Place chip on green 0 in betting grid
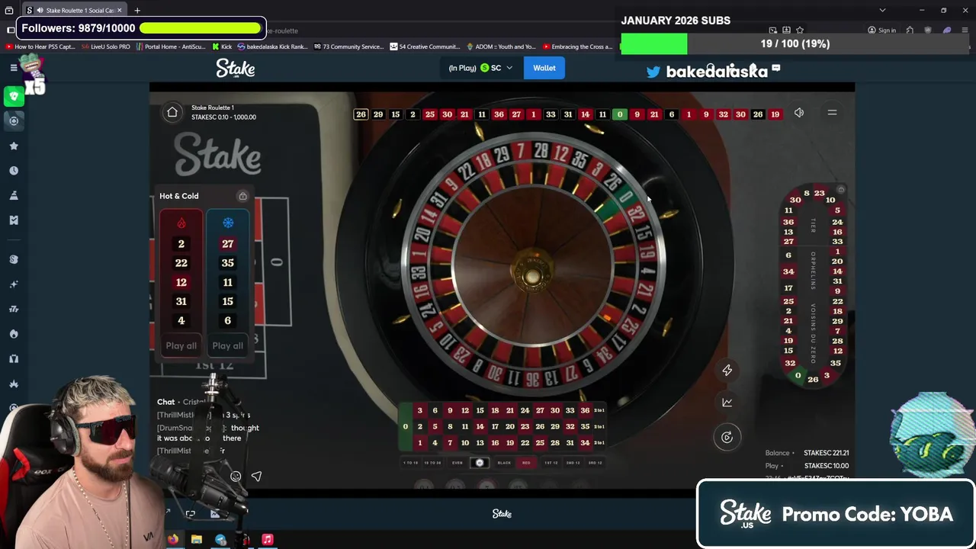The height and width of the screenshot is (549, 976). [x=405, y=427]
